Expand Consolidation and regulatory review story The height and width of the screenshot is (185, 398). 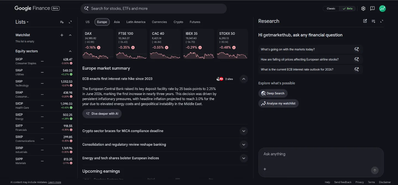click(x=243, y=144)
